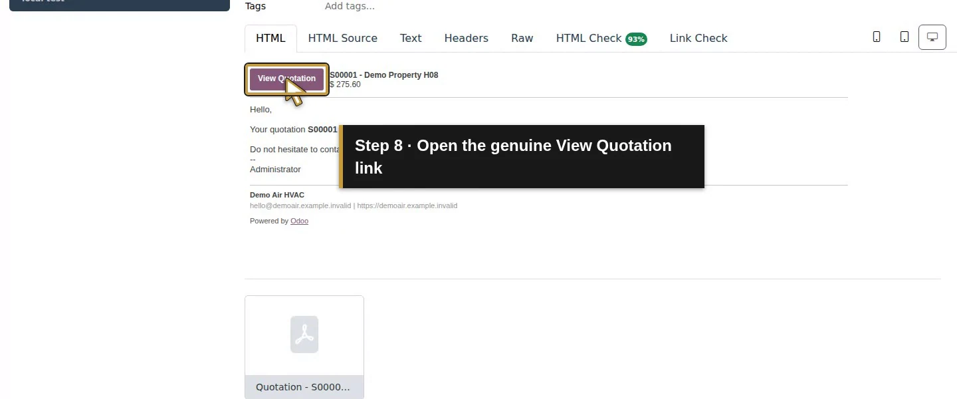The width and height of the screenshot is (957, 399).
Task: Click the 93% HTML Check badge
Action: point(636,39)
